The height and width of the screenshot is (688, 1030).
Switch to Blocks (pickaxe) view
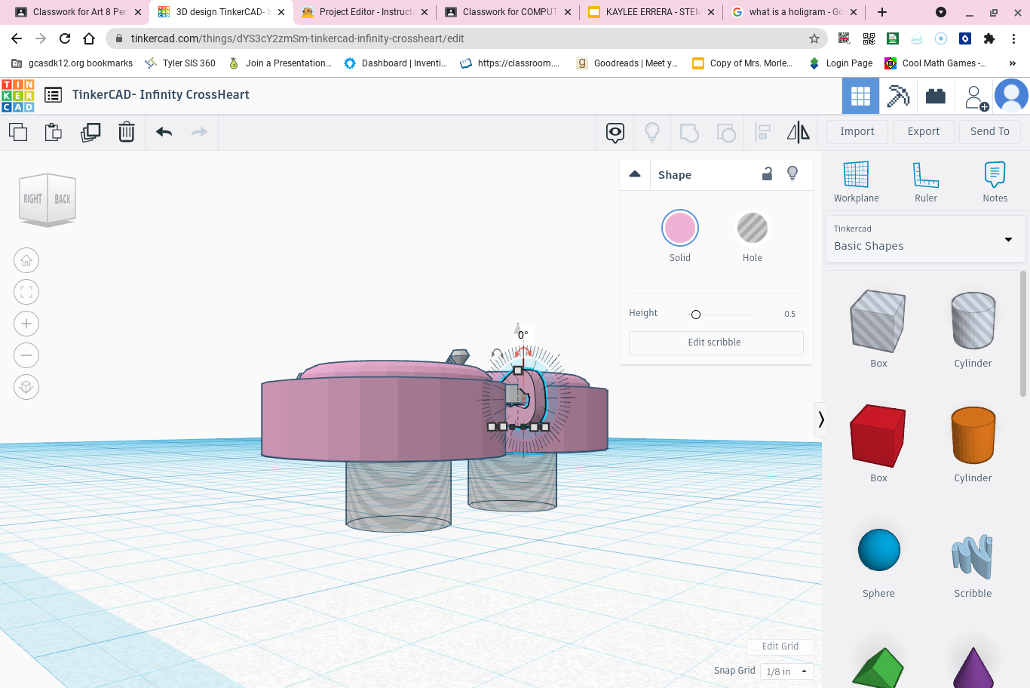click(897, 96)
